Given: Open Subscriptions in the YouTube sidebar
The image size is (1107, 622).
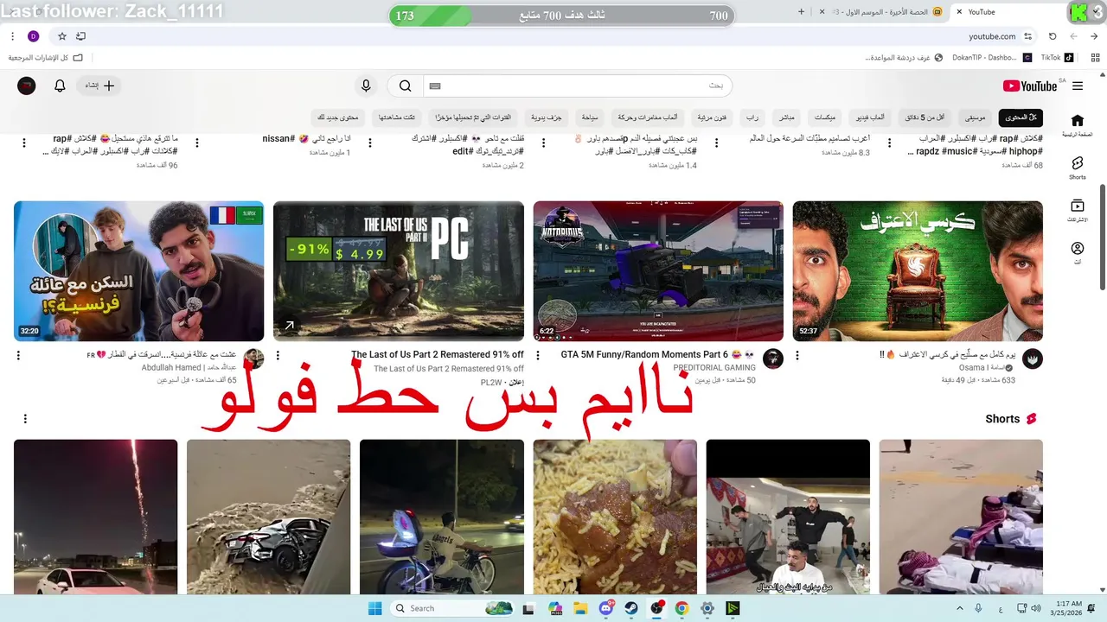Looking at the screenshot, I should [x=1077, y=211].
